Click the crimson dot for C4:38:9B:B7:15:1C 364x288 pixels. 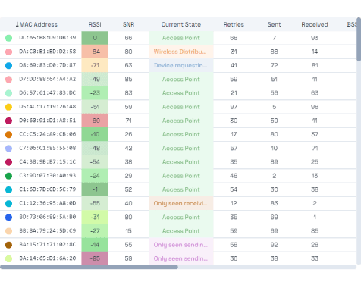pyautogui.click(x=8, y=162)
